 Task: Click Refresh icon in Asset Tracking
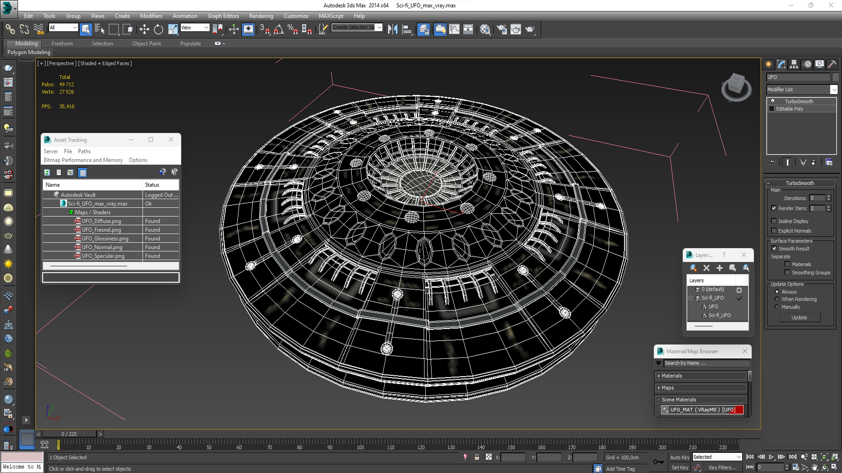tap(47, 173)
